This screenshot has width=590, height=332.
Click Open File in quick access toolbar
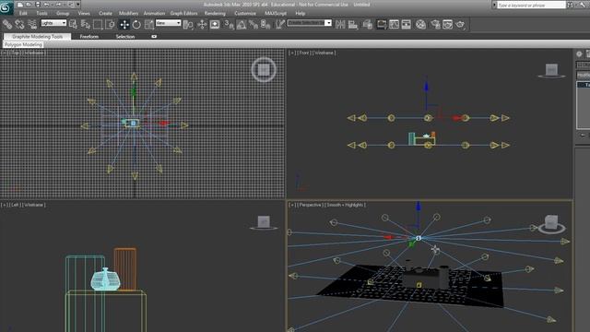click(29, 5)
